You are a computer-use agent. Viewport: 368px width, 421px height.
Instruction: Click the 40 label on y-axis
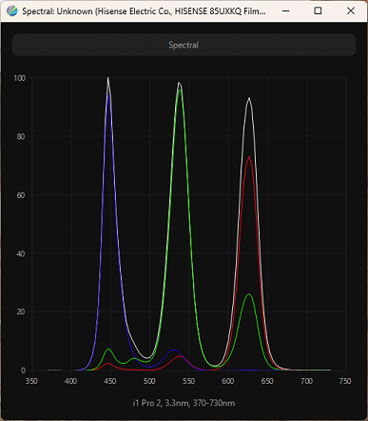[x=21, y=253]
